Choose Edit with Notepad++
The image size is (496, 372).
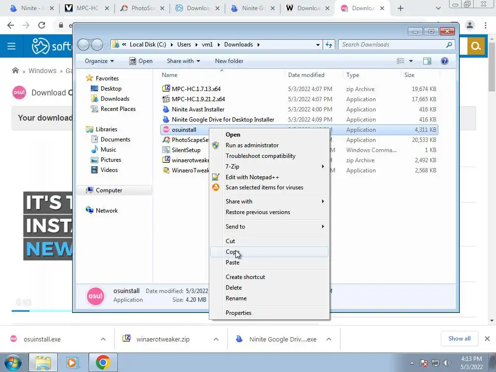pyautogui.click(x=269, y=177)
